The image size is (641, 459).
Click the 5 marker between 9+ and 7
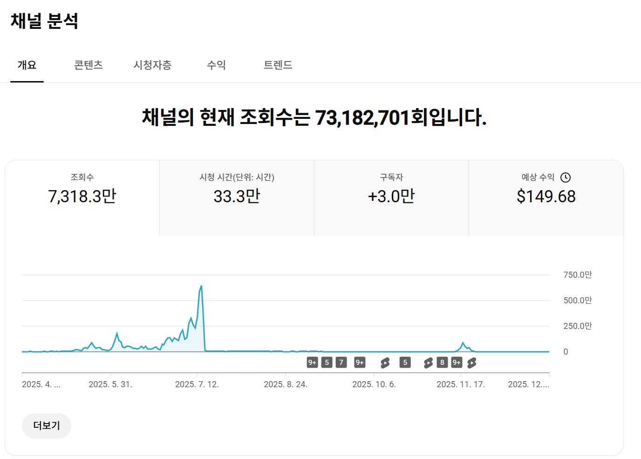point(327,363)
